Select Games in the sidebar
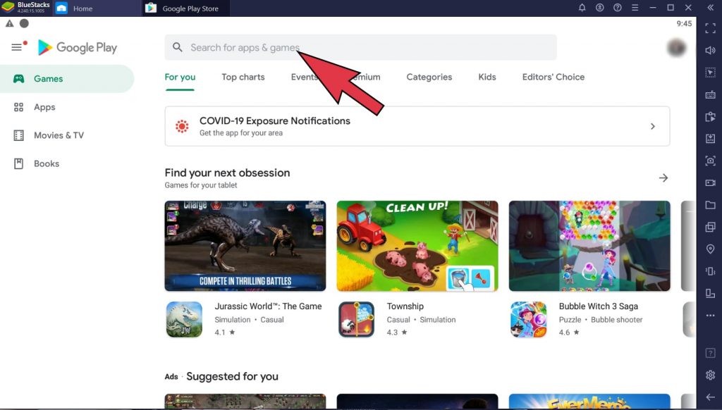The image size is (722, 410). pyautogui.click(x=67, y=79)
